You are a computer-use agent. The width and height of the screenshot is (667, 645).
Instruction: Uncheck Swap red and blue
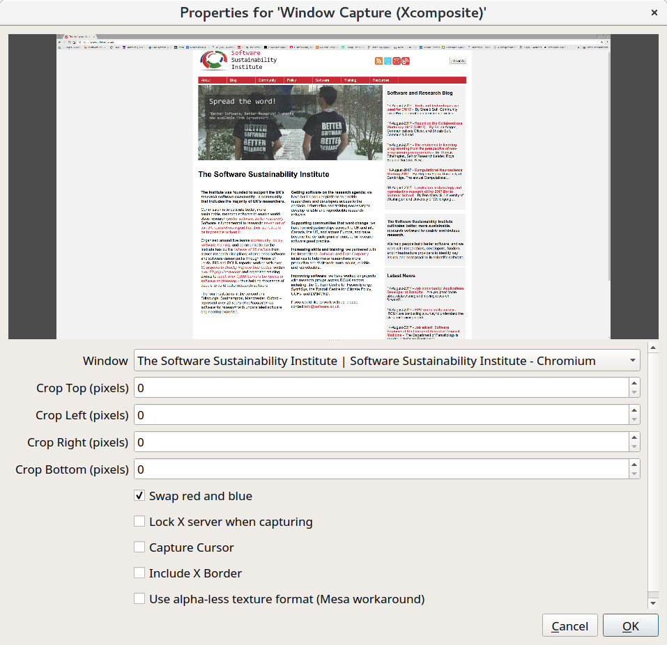coord(140,496)
